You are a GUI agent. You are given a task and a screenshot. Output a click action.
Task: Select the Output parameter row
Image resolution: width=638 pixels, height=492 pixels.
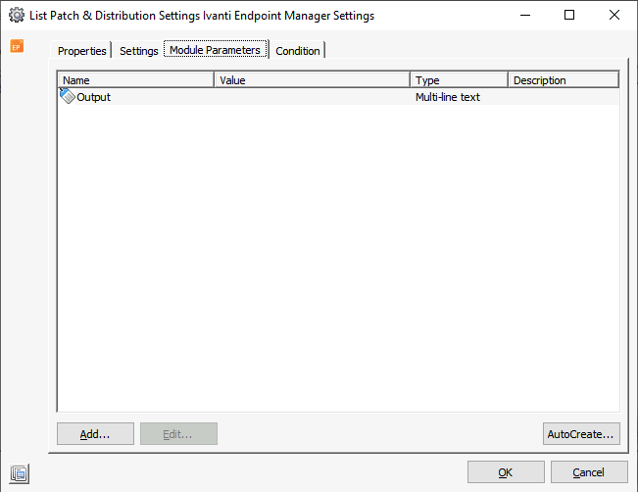338,97
